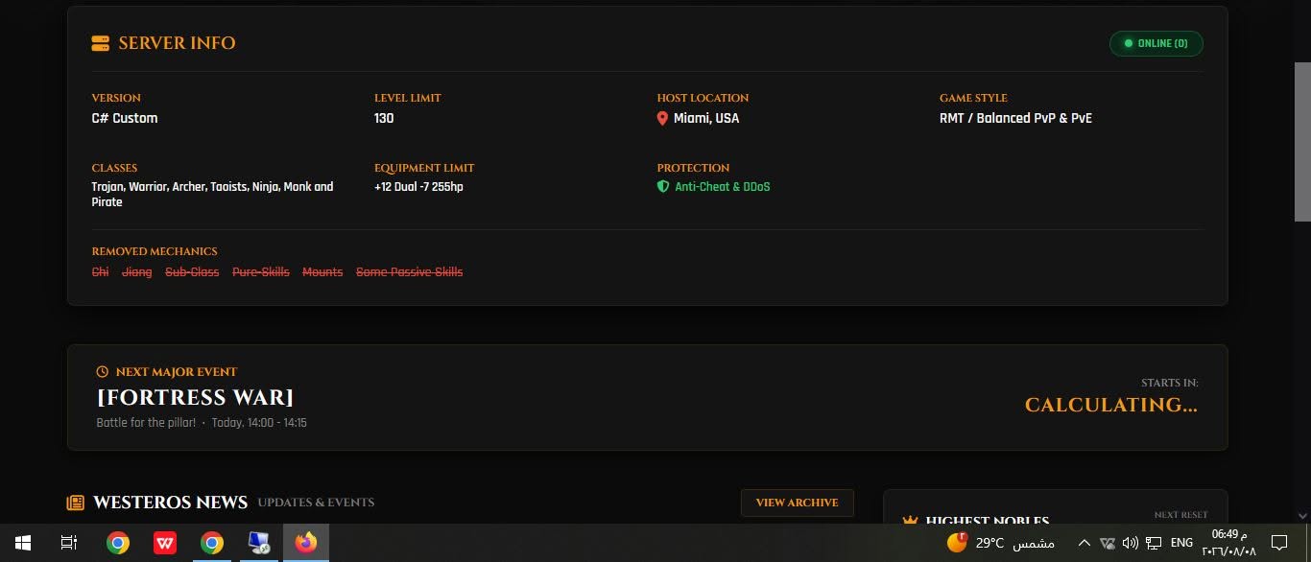
Task: Click the strikethrough Sub-Class mechanic label
Action: (192, 272)
